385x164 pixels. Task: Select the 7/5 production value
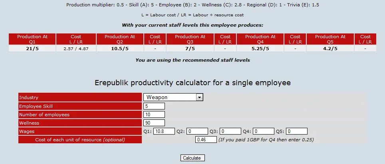[x=190, y=49]
